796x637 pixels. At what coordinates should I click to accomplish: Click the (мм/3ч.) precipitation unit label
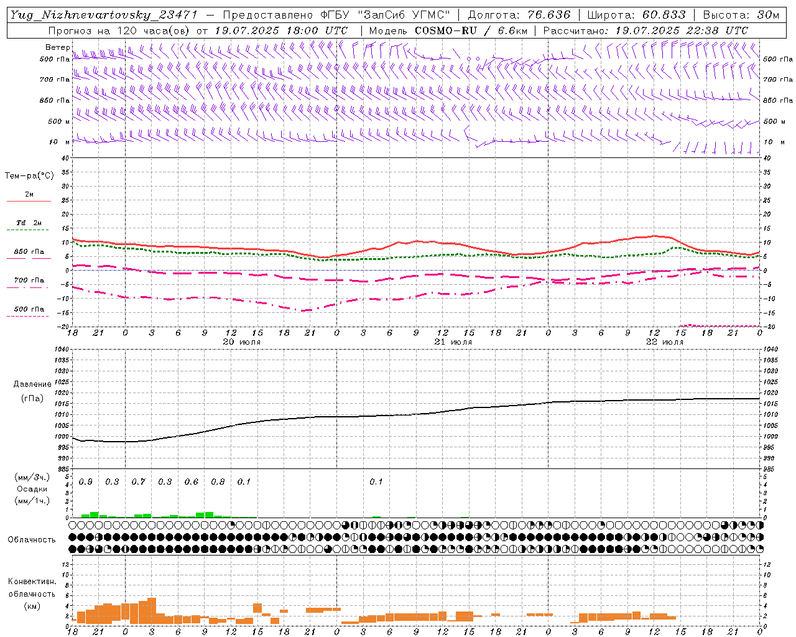tap(32, 477)
